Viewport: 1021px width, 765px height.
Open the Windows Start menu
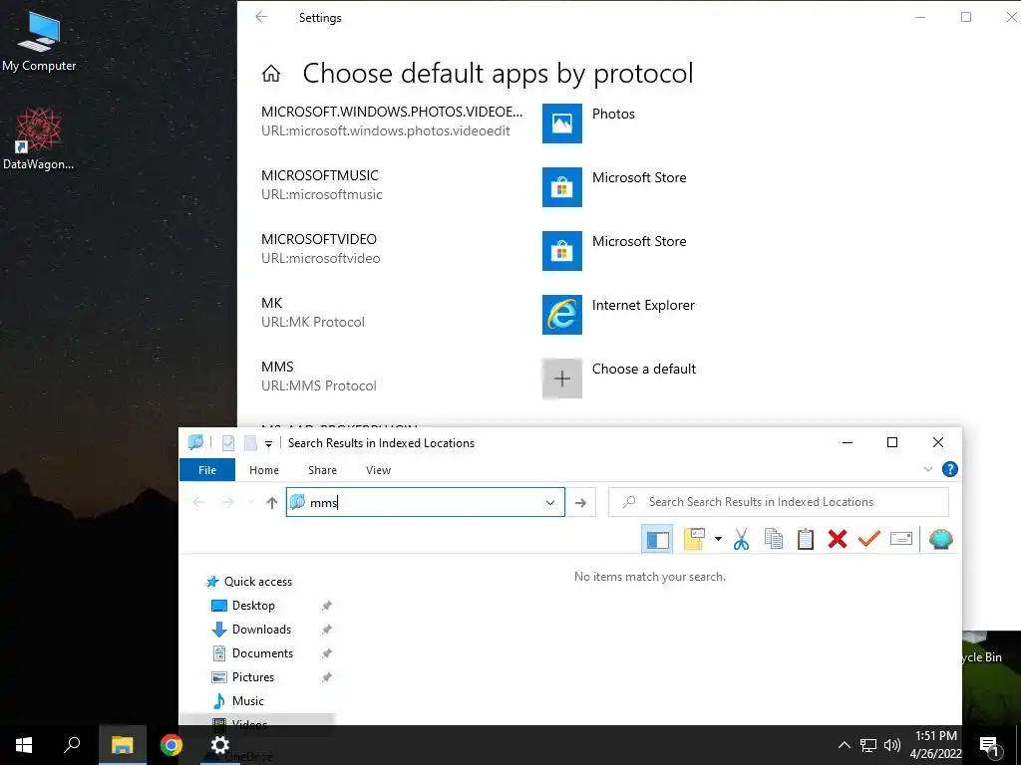[24, 745]
